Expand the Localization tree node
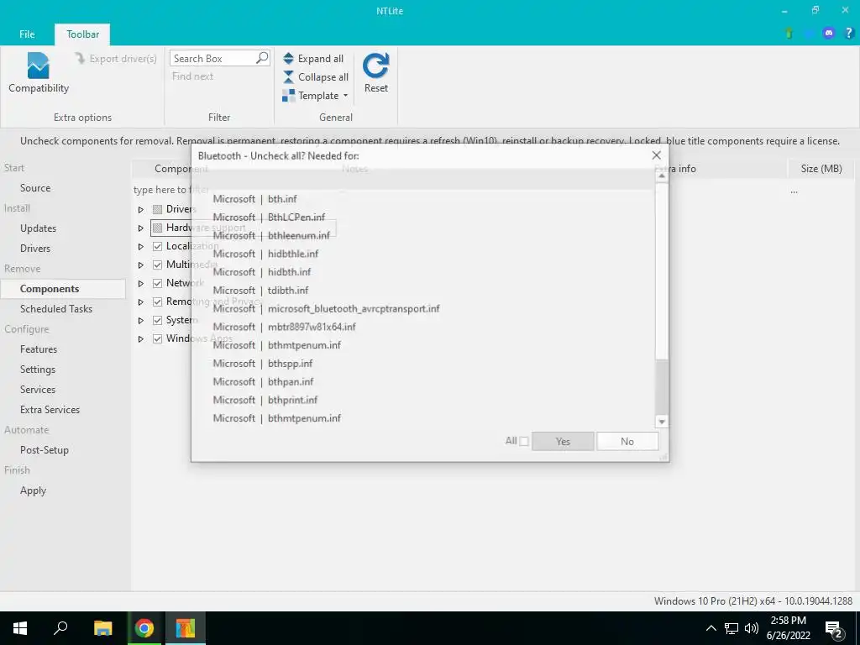This screenshot has width=860, height=645. click(141, 246)
